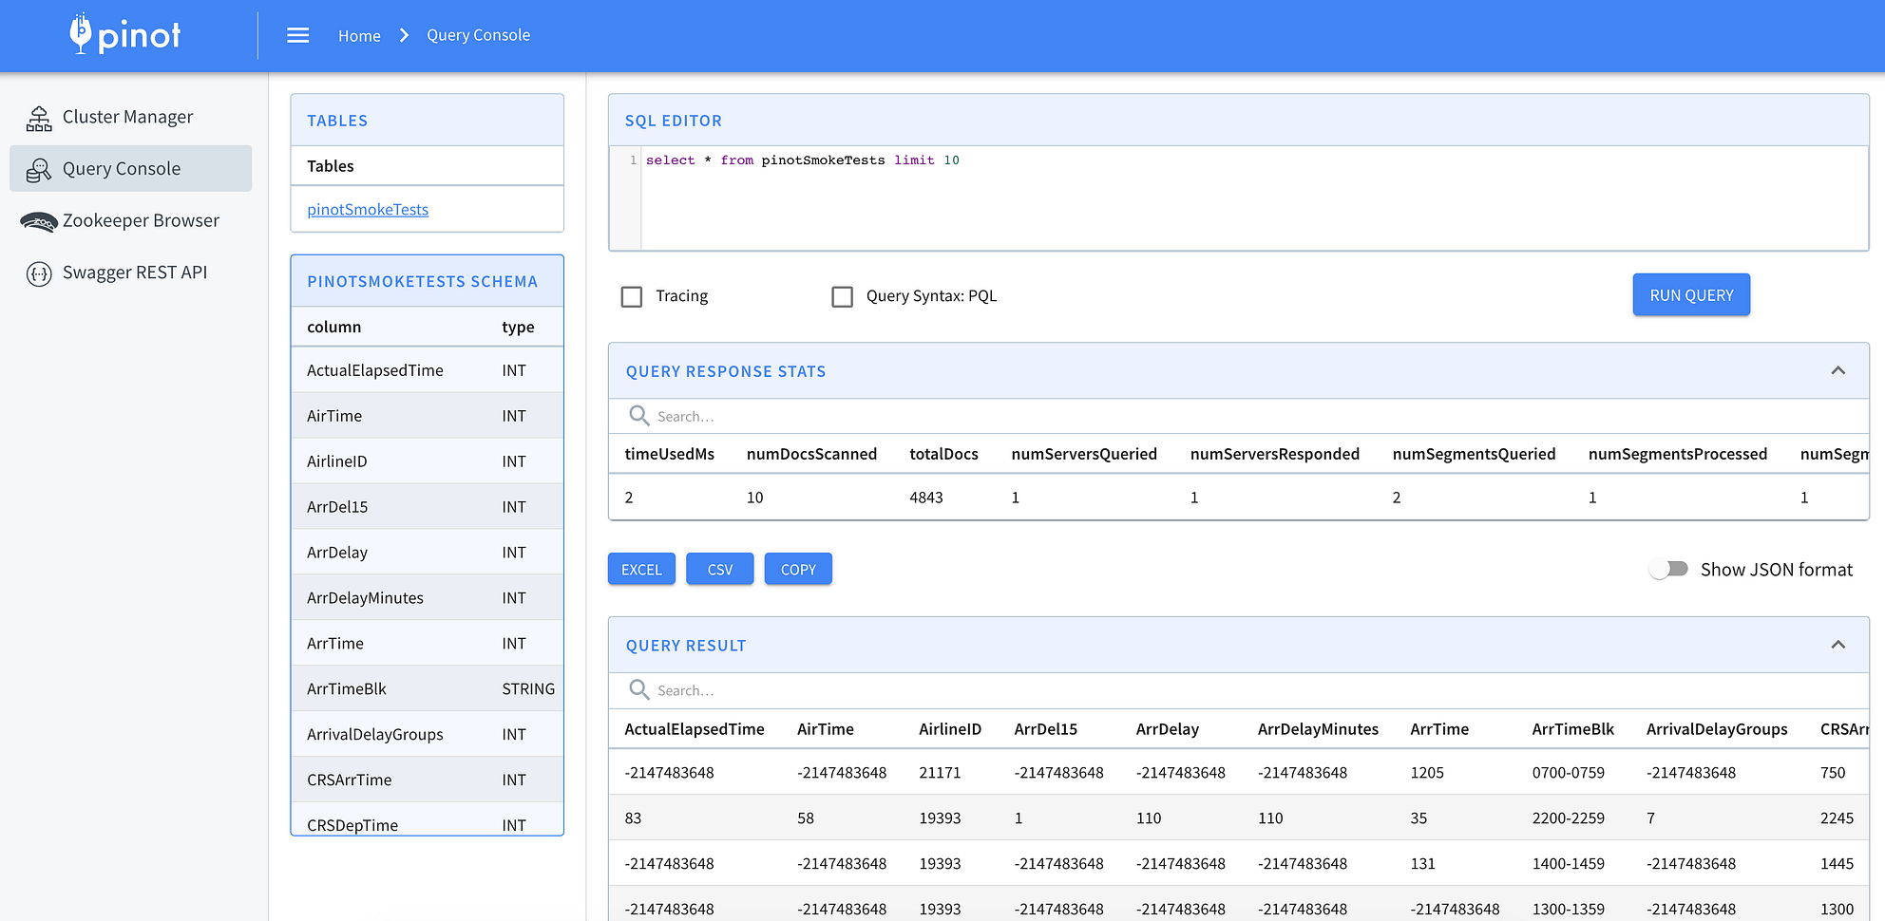Screen dimensions: 1885x921
Task: Click the search icon in Query Response Stats
Action: [x=638, y=416]
